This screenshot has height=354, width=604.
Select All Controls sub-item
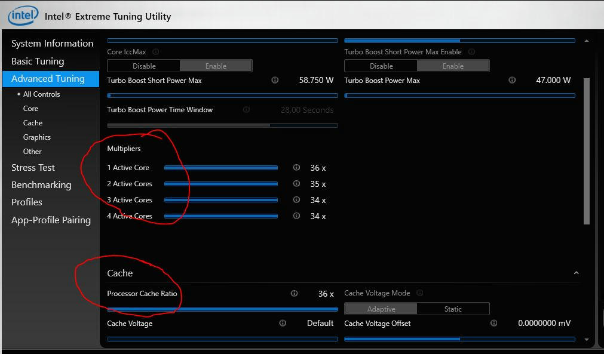click(x=42, y=94)
